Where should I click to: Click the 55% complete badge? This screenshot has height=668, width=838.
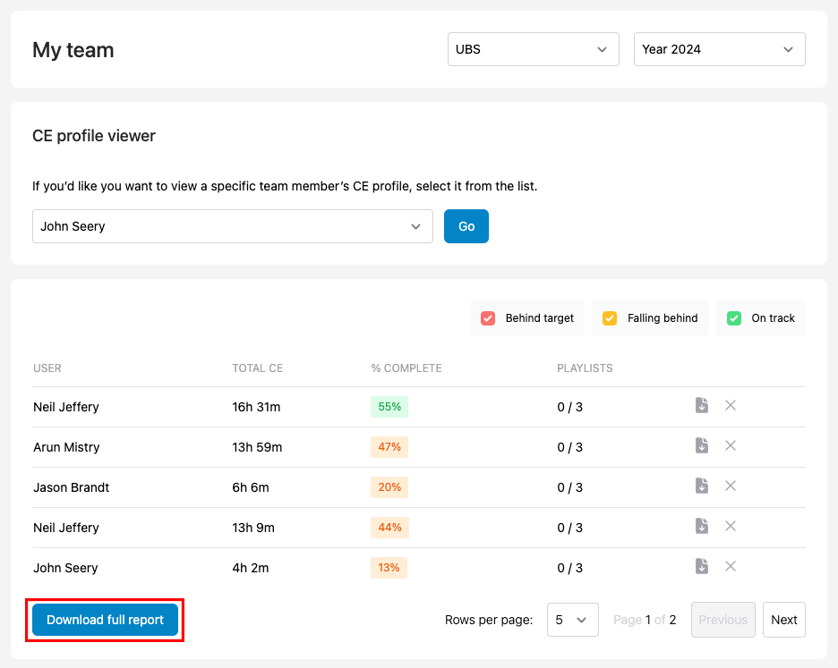point(389,407)
